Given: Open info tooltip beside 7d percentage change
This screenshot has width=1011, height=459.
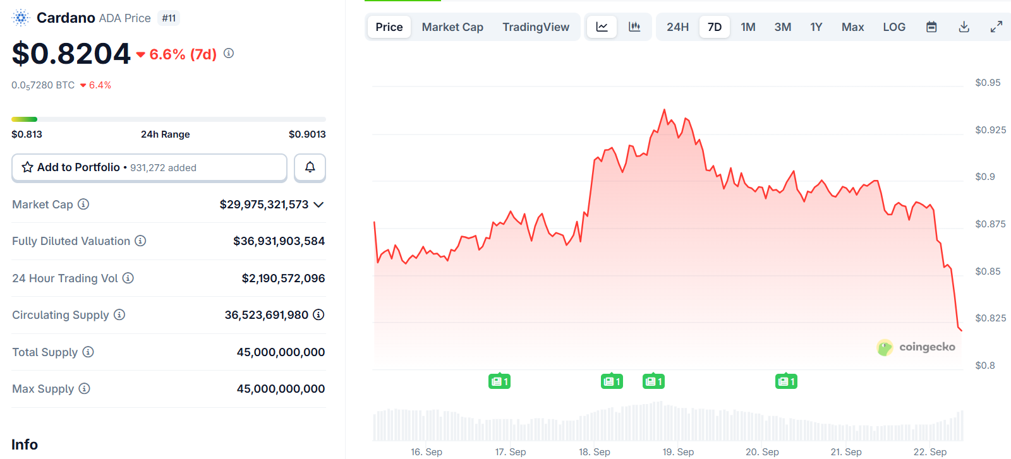Looking at the screenshot, I should click(229, 54).
